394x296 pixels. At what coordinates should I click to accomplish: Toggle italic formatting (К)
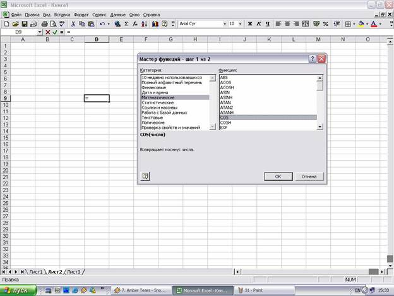click(x=259, y=24)
